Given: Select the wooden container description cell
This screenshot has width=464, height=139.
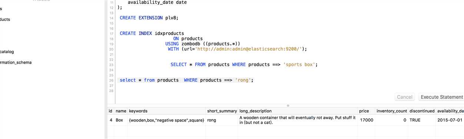Looking at the screenshot, I should (x=298, y=120).
